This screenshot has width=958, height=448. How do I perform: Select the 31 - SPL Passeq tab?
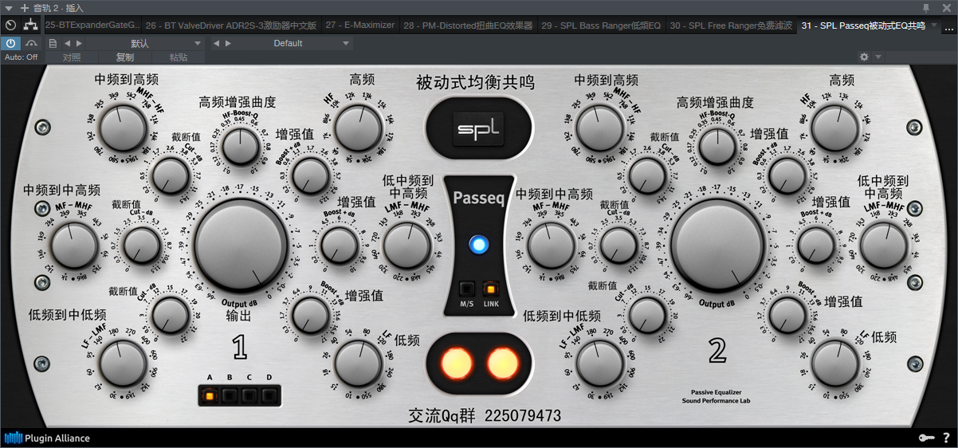(x=867, y=26)
